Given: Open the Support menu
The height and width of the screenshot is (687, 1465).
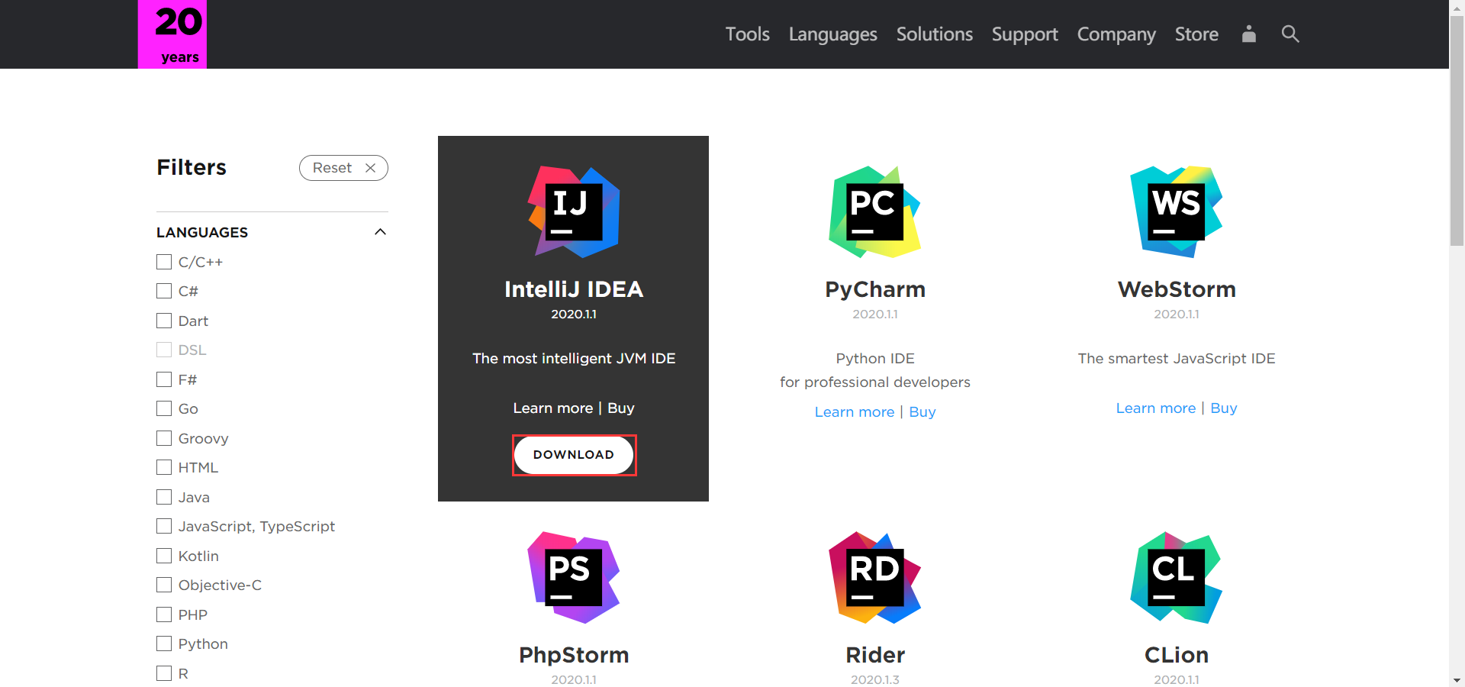Looking at the screenshot, I should 1025,34.
